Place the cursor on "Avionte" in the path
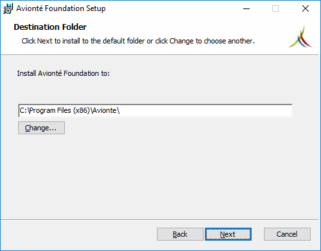The width and height of the screenshot is (321, 251). click(x=104, y=110)
